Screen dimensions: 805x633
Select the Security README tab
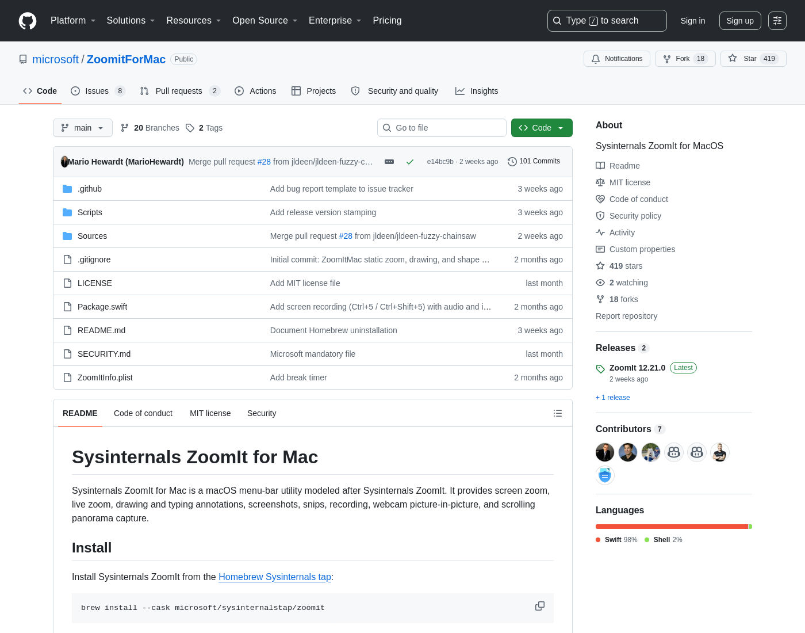[262, 413]
